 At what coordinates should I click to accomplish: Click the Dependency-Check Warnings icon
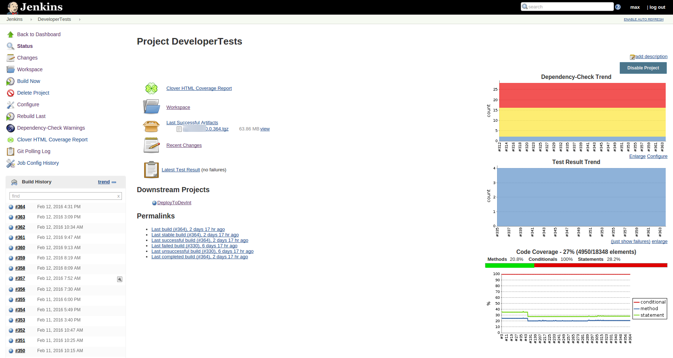pos(11,128)
